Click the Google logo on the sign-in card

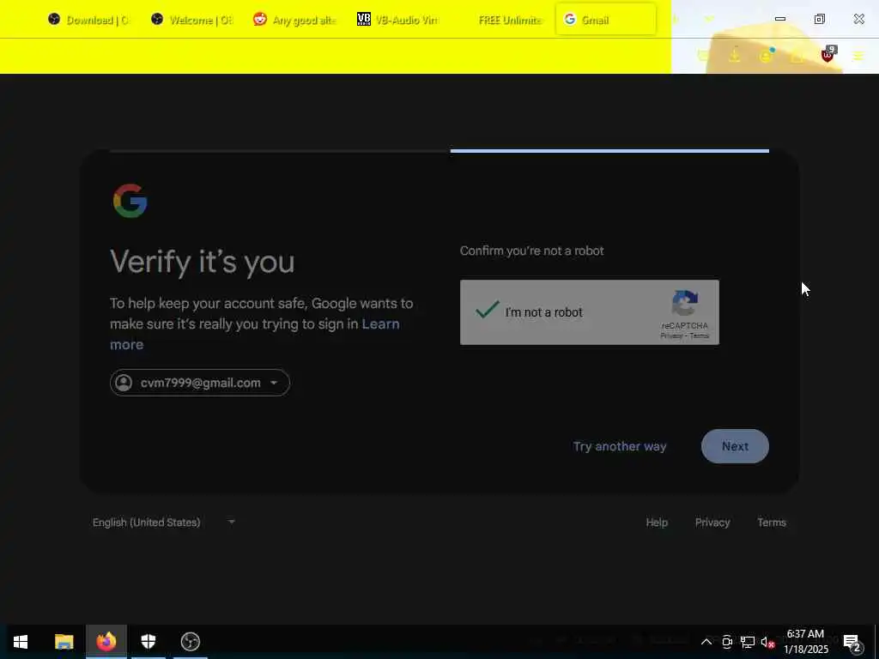pos(130,201)
